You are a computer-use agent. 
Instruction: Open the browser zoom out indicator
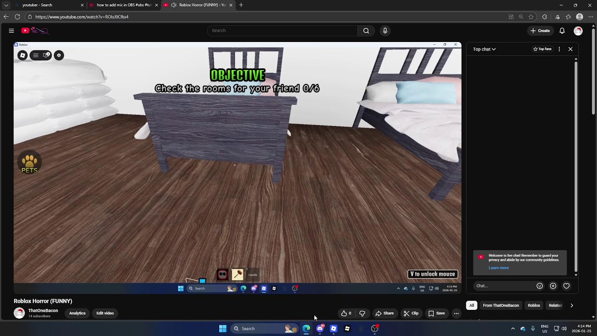click(x=521, y=17)
